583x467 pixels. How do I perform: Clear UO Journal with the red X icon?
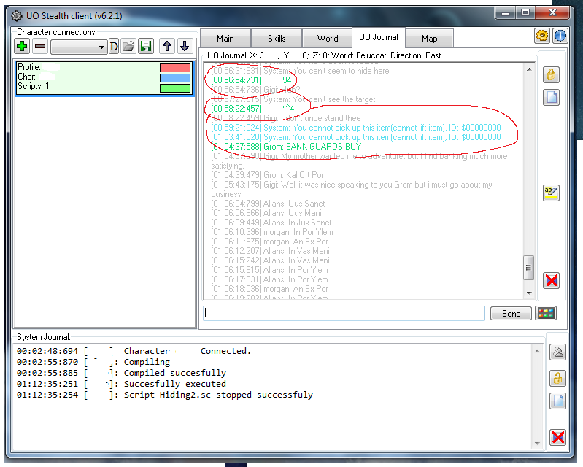point(552,281)
